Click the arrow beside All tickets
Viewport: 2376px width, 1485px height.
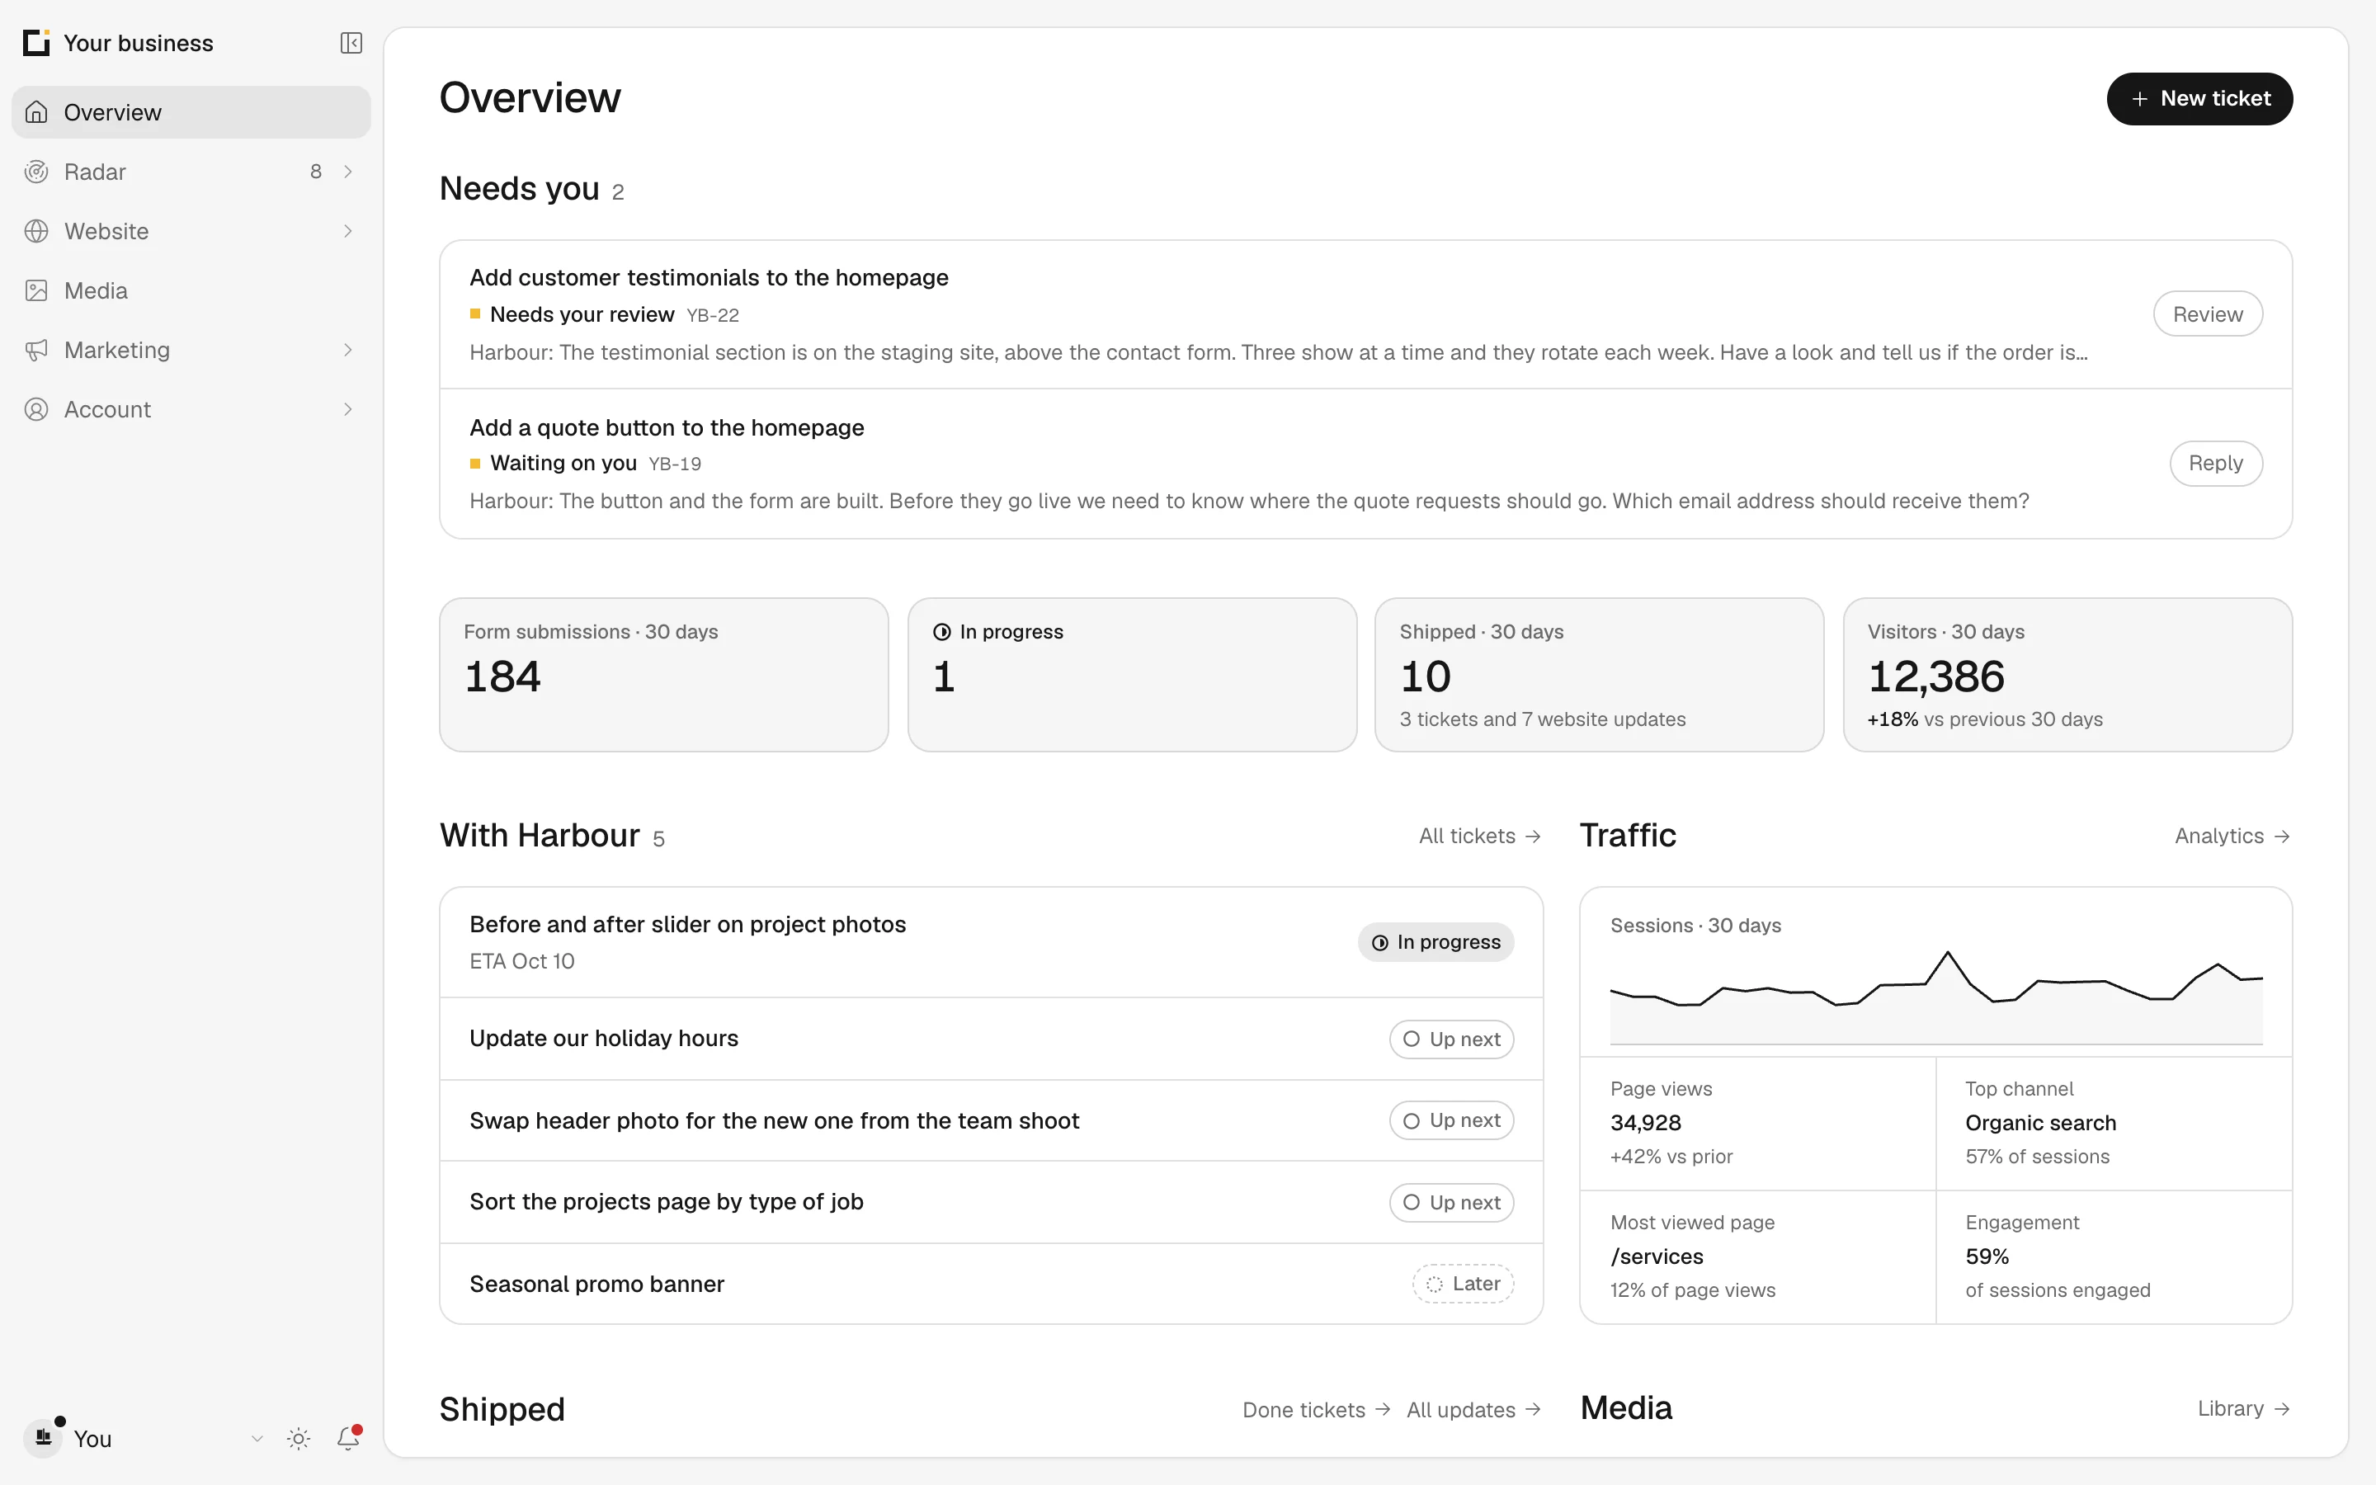1534,837
